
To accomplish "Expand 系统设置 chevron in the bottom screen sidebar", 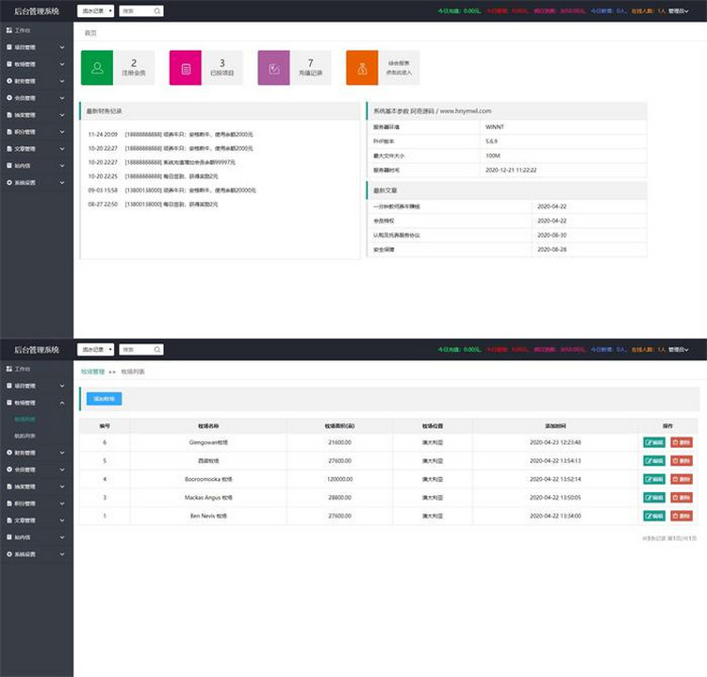I will click(62, 553).
